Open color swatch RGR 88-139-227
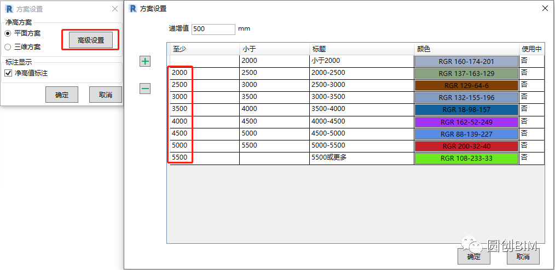Viewport: 555px width, 270px height. [x=466, y=134]
